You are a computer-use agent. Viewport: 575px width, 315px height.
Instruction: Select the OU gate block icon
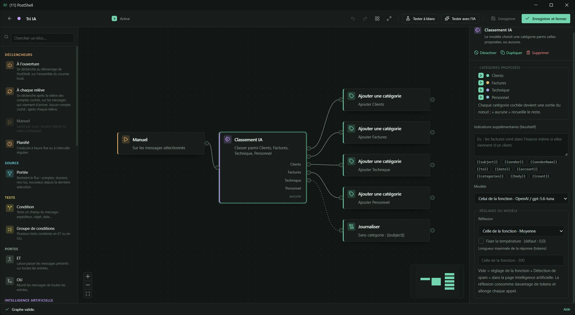pos(10,281)
